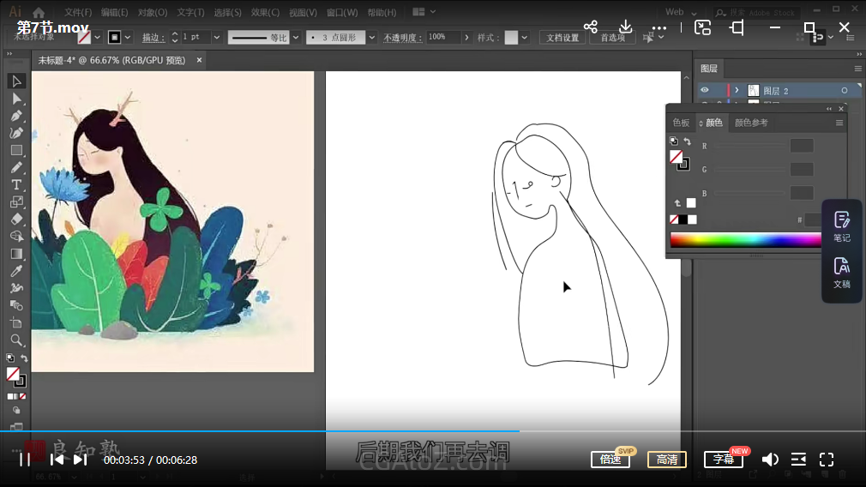This screenshot has width=866, height=487.
Task: Select the Rectangle shape tool
Action: (x=16, y=151)
